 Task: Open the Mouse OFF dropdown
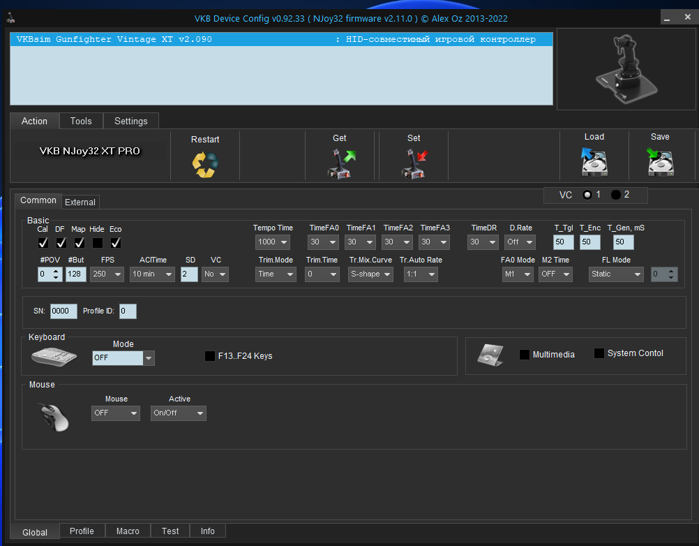pyautogui.click(x=116, y=413)
